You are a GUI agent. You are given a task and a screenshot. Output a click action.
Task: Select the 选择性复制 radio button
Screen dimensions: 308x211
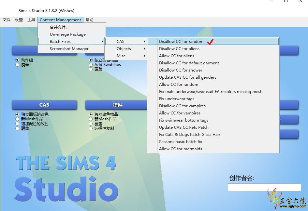tap(91, 128)
